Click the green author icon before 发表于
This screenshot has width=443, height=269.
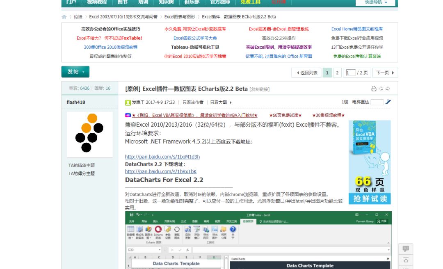click(128, 103)
